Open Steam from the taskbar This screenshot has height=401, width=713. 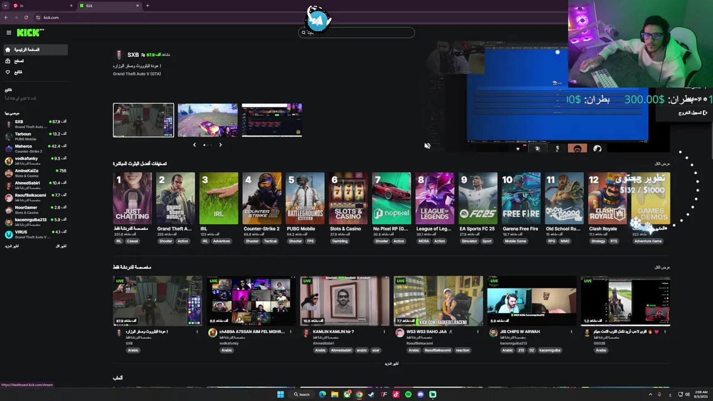(x=372, y=394)
